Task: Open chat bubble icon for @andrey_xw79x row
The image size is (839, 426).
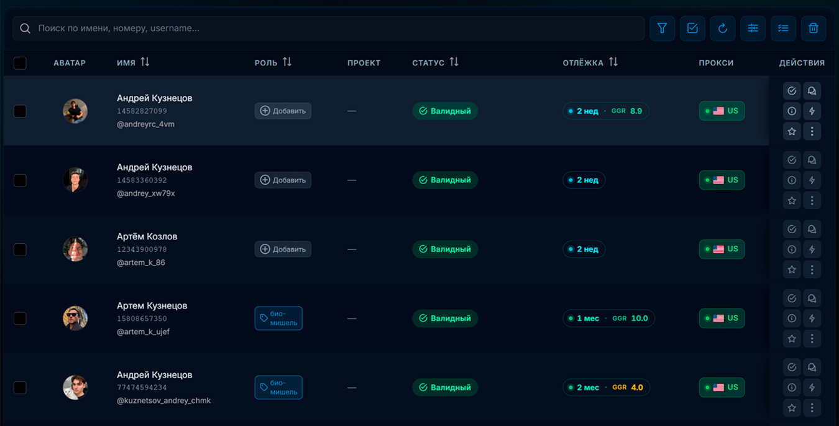Action: [812, 160]
